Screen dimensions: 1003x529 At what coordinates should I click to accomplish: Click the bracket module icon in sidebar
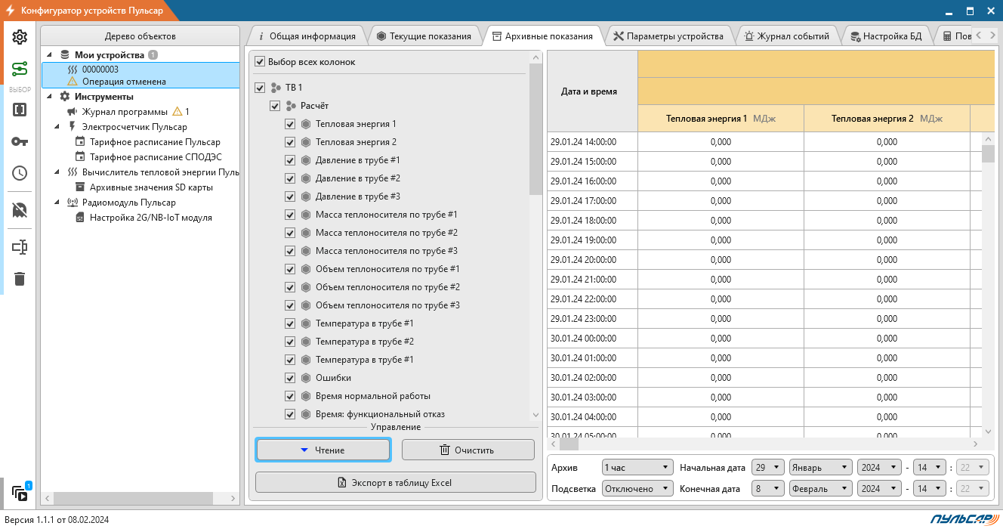(20, 110)
